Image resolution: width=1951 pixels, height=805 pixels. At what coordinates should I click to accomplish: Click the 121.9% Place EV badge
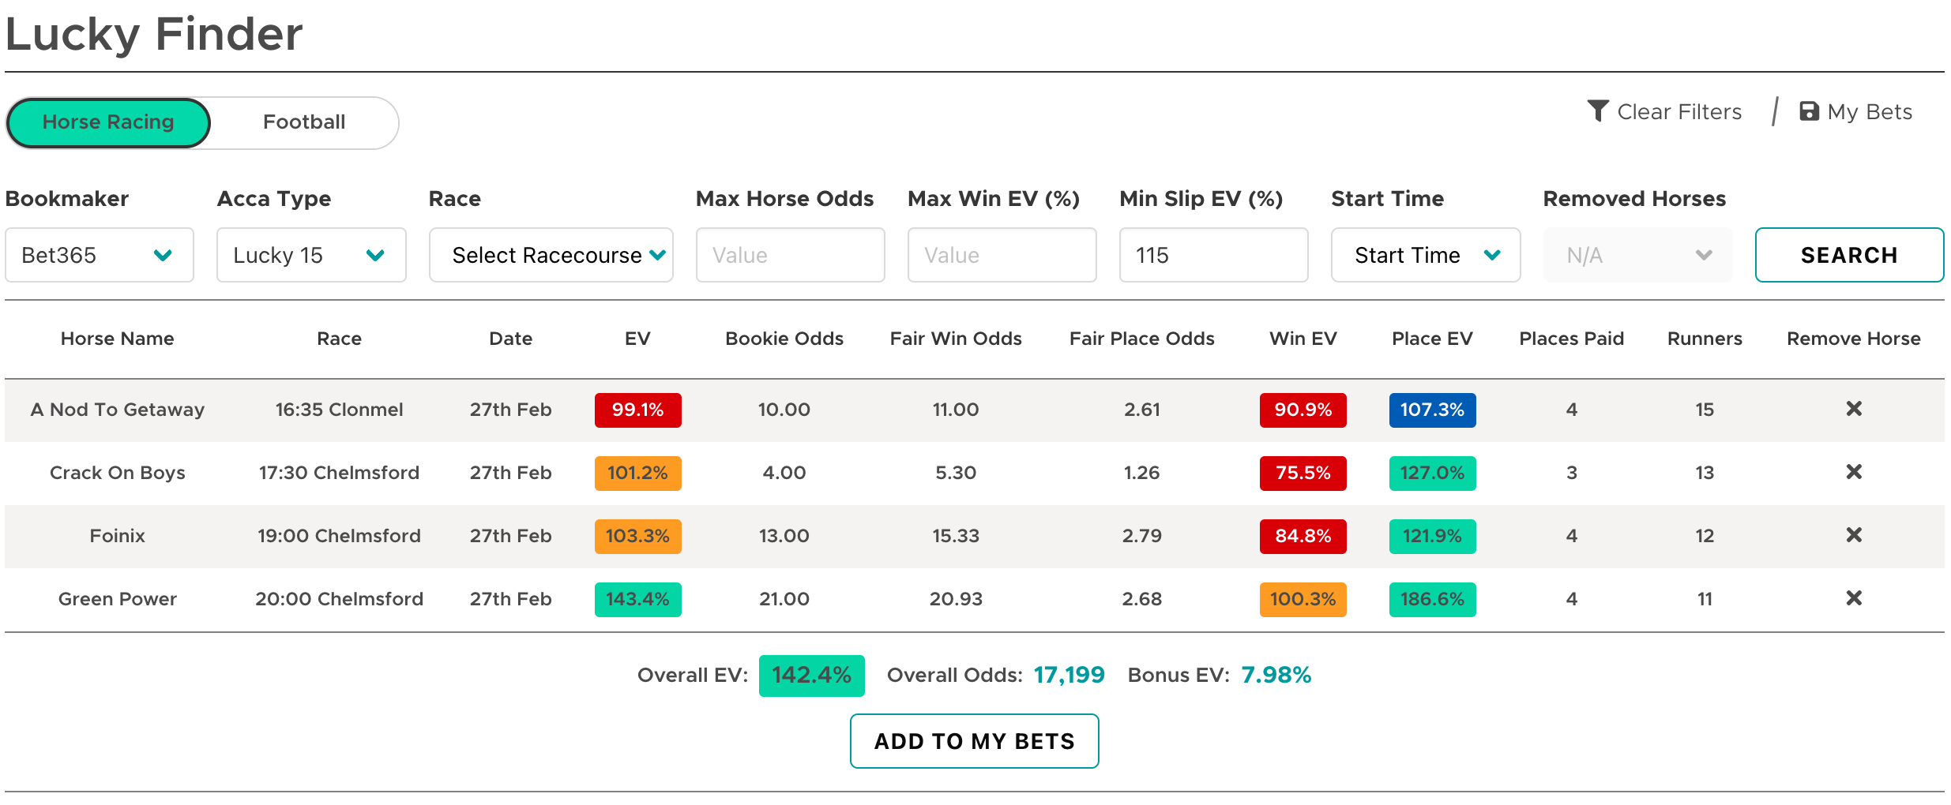point(1432,536)
